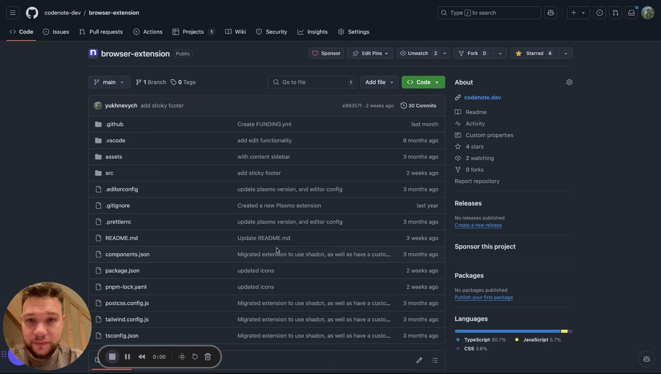Open the Projects tab

pos(194,32)
